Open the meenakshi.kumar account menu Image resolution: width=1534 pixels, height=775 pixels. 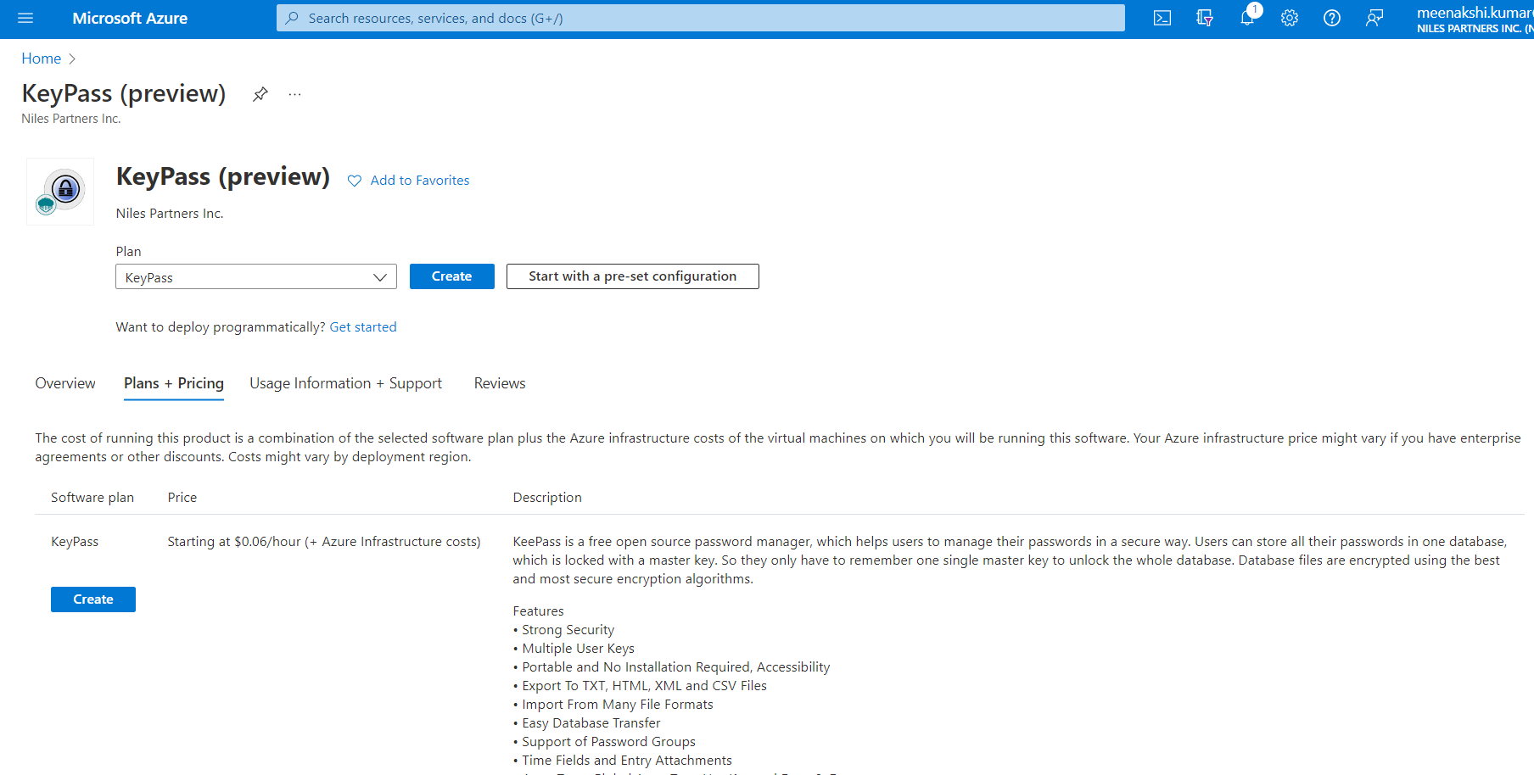[1475, 19]
